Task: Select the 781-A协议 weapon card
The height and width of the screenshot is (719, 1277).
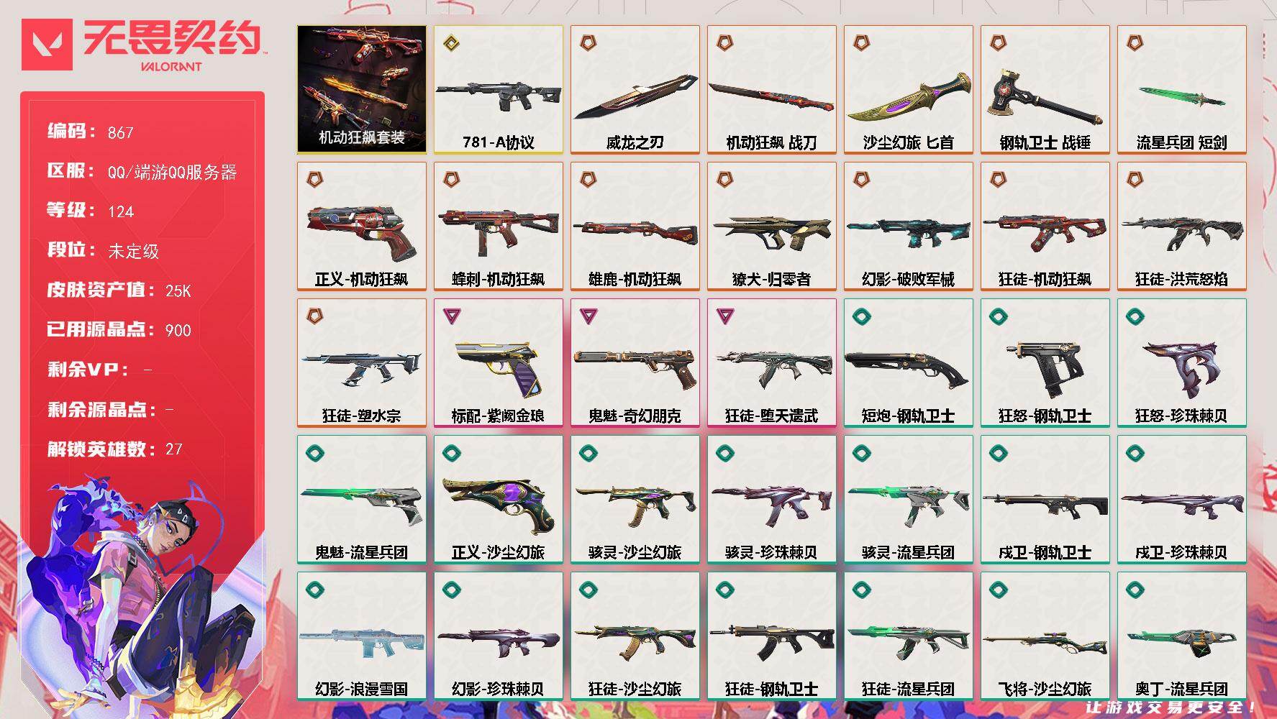Action: click(x=499, y=90)
